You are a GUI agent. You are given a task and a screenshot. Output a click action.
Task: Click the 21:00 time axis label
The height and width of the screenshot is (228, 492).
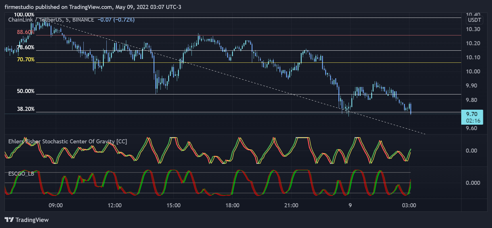point(291,205)
